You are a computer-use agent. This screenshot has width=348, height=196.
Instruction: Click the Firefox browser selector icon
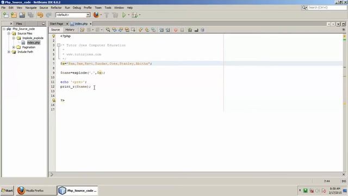pyautogui.click(x=96, y=15)
